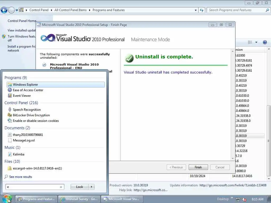
Task: Open view options dropdown arrow
Action: point(256,42)
